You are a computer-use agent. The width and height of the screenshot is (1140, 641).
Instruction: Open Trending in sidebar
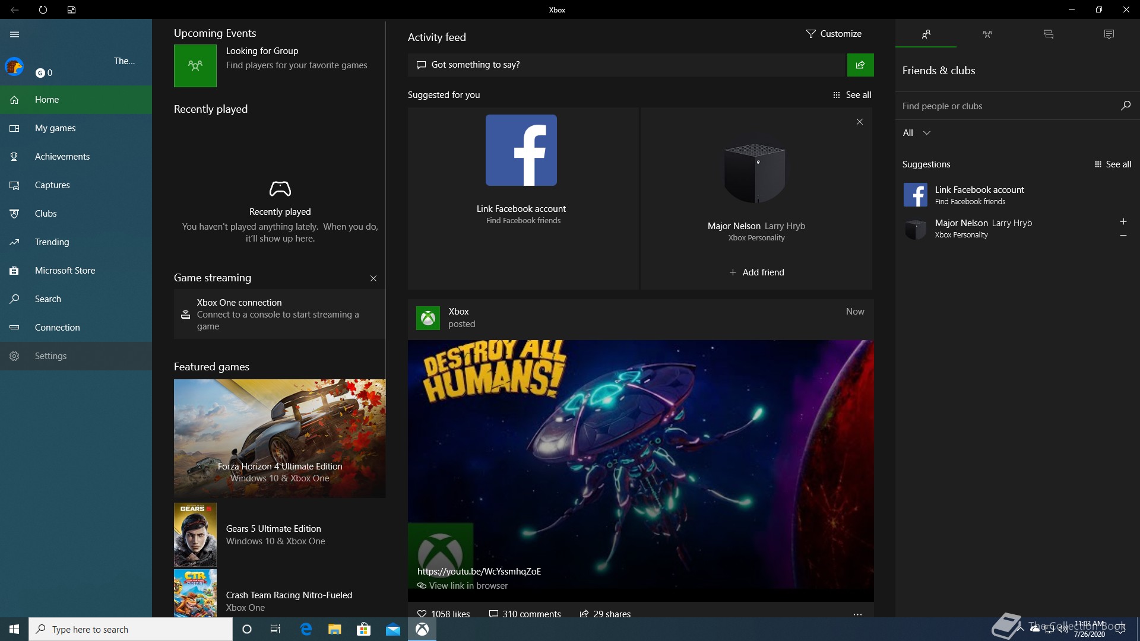(x=76, y=242)
